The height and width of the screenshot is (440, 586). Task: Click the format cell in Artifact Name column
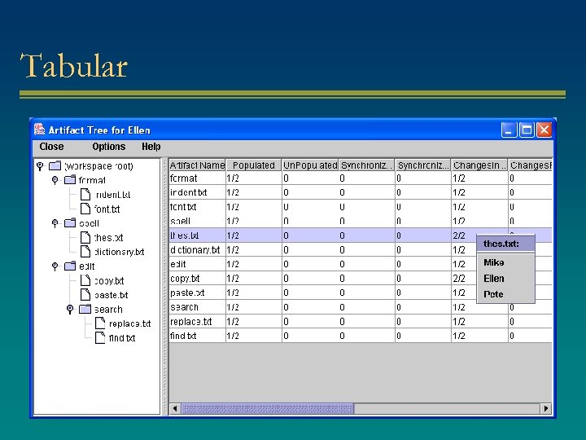197,178
